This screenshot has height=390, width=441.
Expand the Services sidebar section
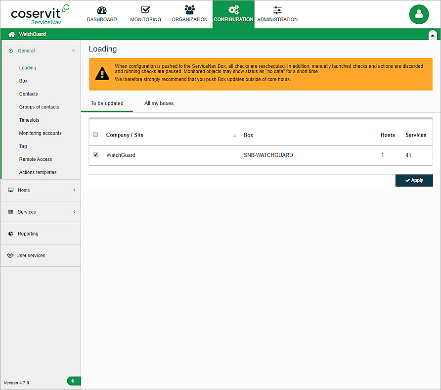point(74,212)
